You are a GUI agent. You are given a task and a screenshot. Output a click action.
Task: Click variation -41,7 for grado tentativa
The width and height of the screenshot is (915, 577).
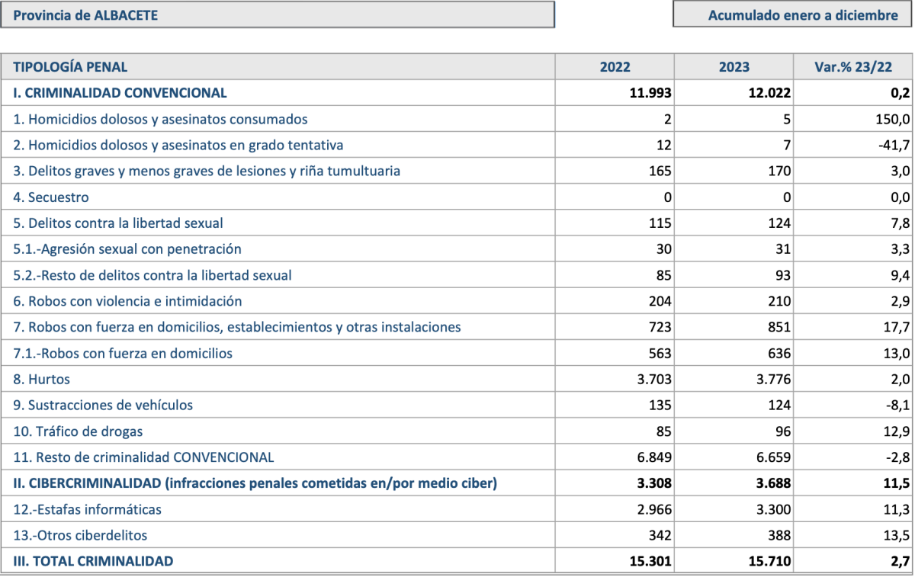point(894,145)
